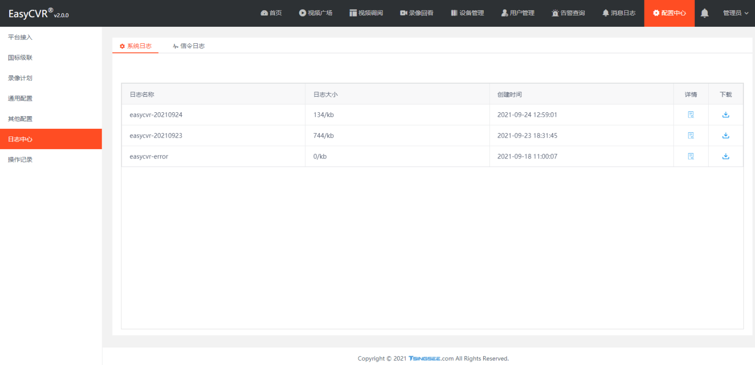Switch to the 信令日志 tab
This screenshot has height=365, width=755.
tap(188, 46)
